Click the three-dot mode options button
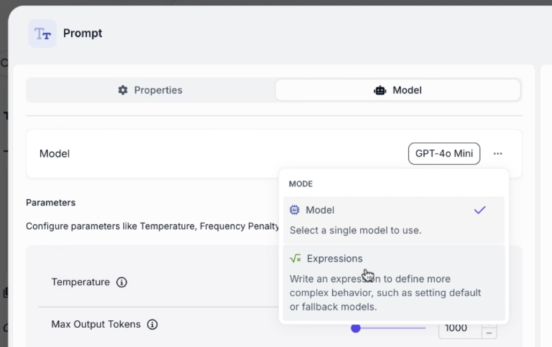 tap(498, 154)
